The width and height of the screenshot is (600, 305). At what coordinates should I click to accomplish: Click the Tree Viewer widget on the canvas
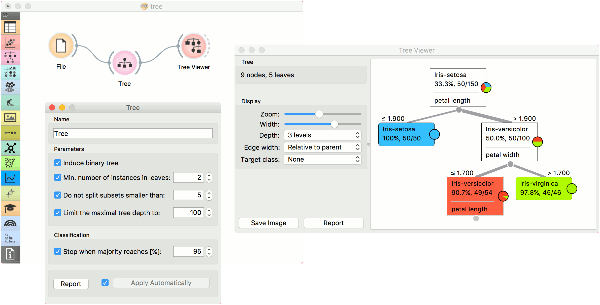point(193,46)
